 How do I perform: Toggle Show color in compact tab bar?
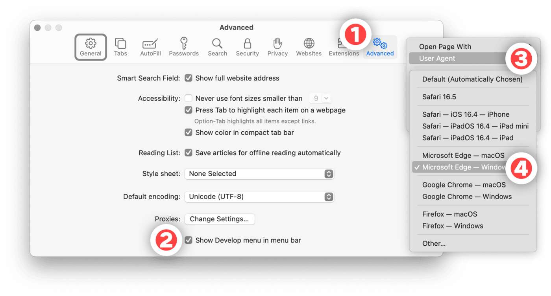point(189,132)
